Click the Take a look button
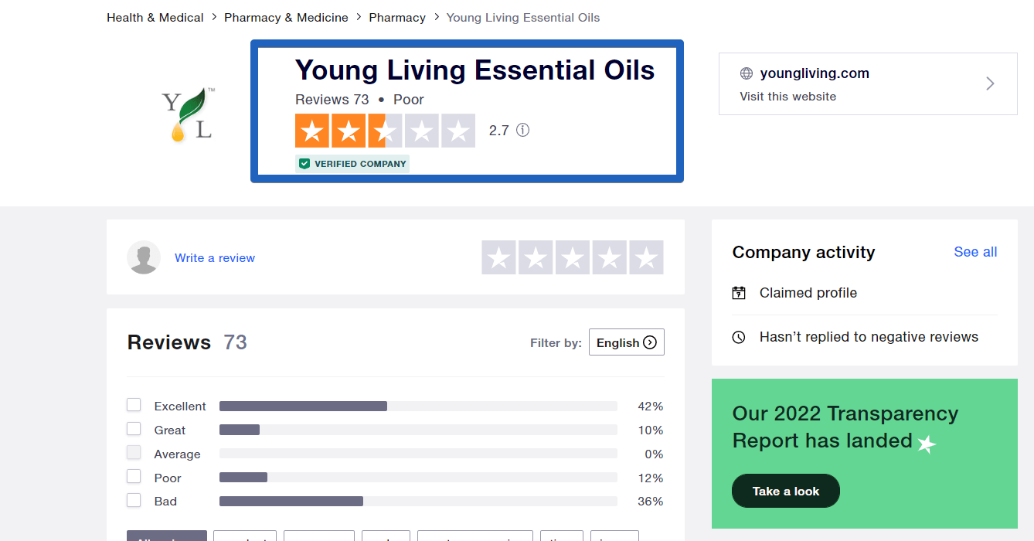 [x=786, y=491]
